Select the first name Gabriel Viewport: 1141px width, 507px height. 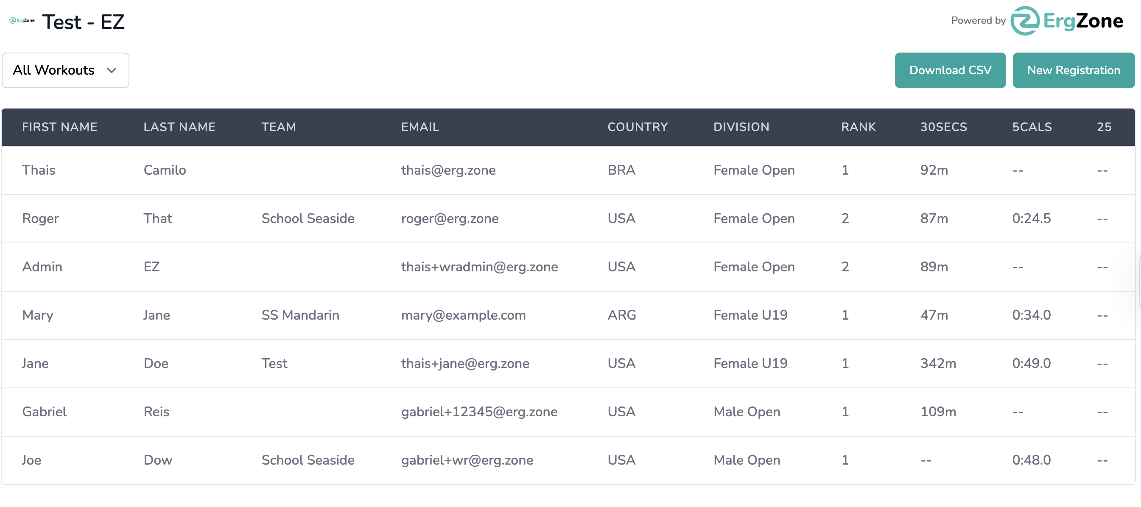pos(44,411)
